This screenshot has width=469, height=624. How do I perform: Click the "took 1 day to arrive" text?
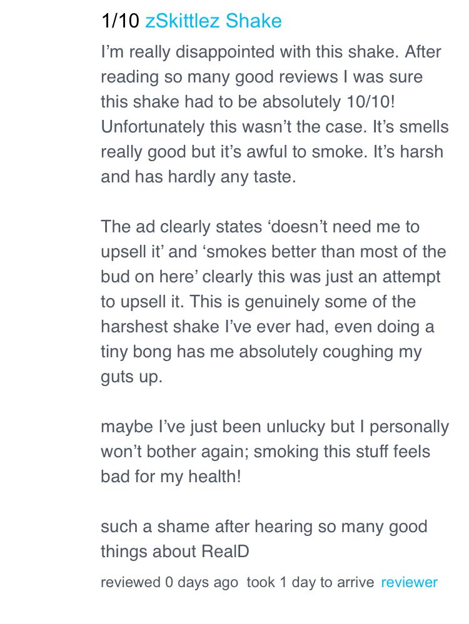pyautogui.click(x=310, y=582)
